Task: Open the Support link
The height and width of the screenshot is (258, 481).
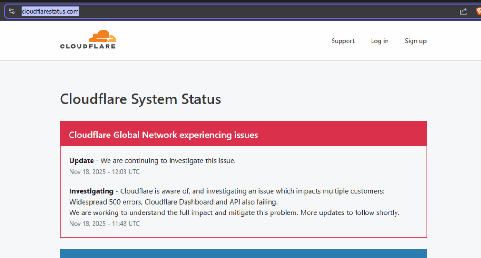Action: pos(343,41)
